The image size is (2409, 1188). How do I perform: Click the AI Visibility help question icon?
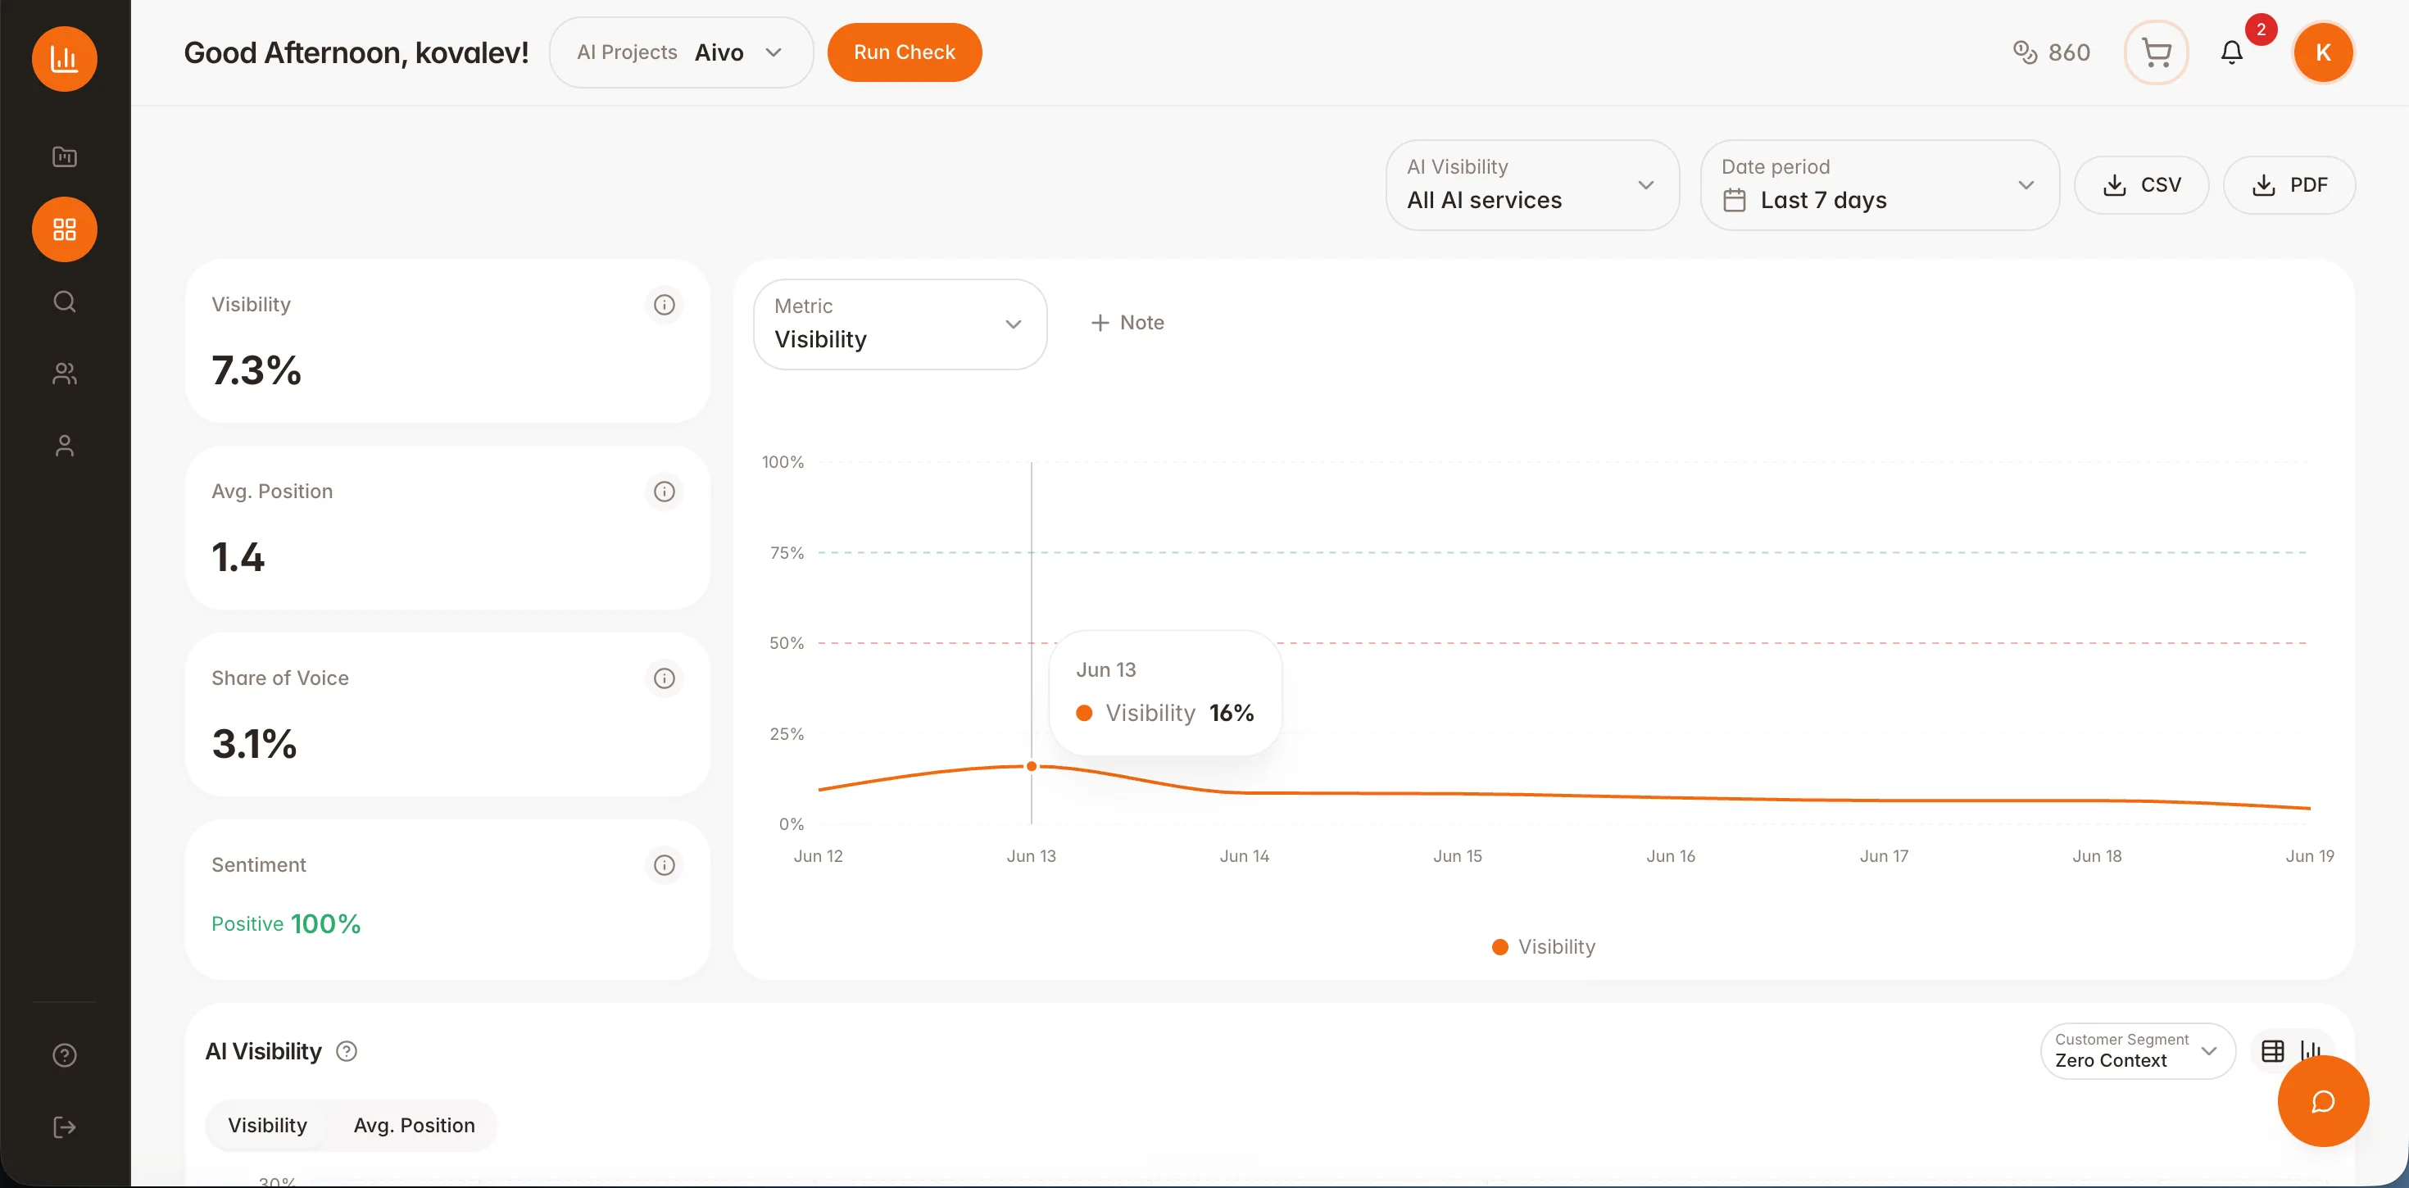tap(346, 1051)
